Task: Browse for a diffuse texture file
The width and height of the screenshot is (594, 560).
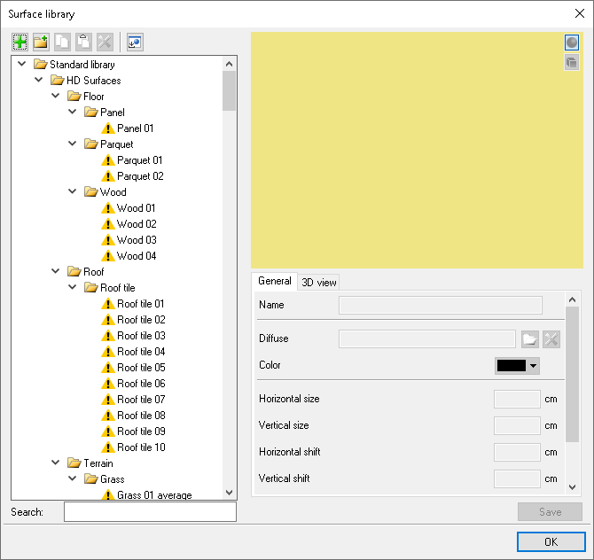Action: (529, 338)
